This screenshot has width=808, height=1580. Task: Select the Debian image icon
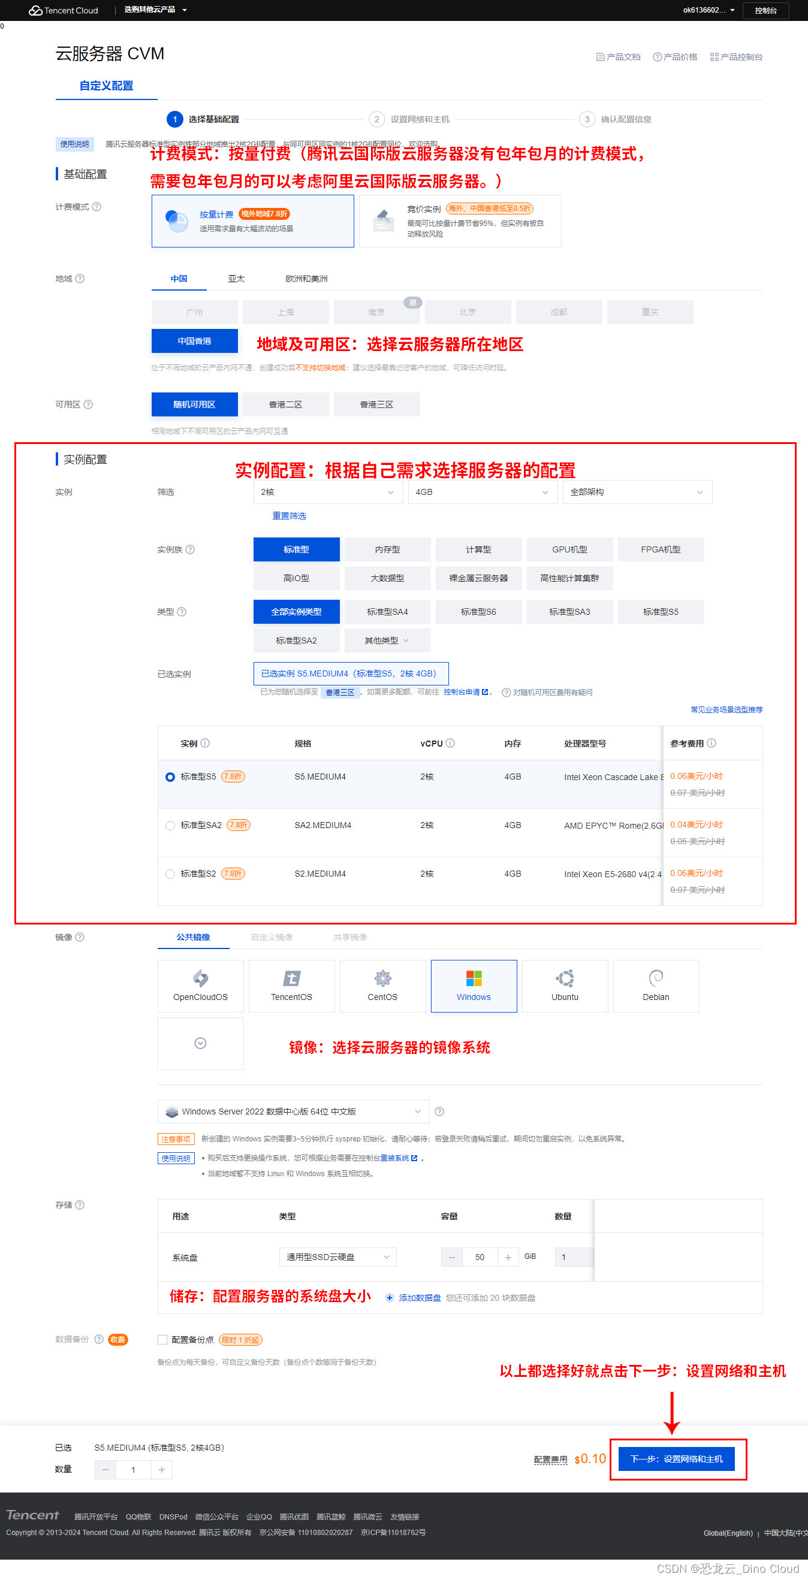(656, 986)
